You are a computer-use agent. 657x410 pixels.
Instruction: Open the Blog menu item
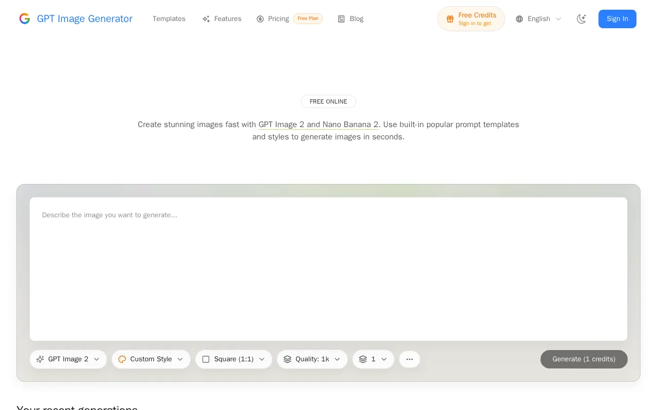tap(351, 19)
